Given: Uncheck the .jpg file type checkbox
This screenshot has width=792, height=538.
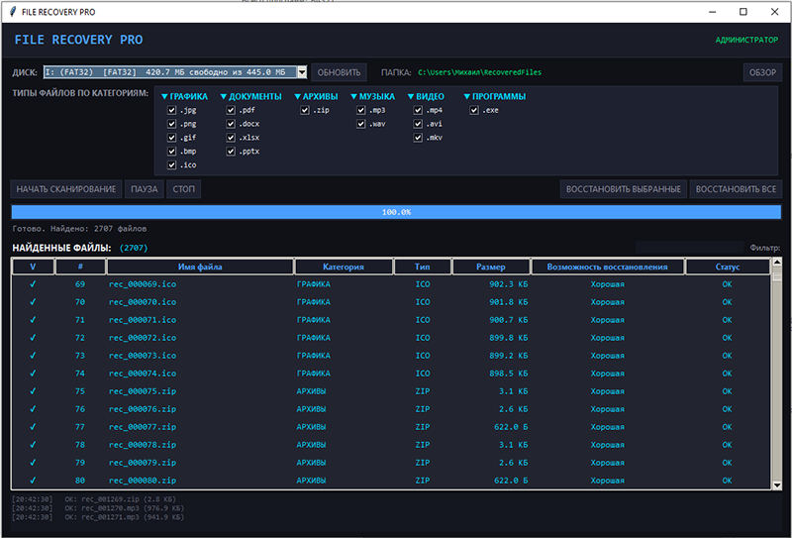Looking at the screenshot, I should [172, 111].
